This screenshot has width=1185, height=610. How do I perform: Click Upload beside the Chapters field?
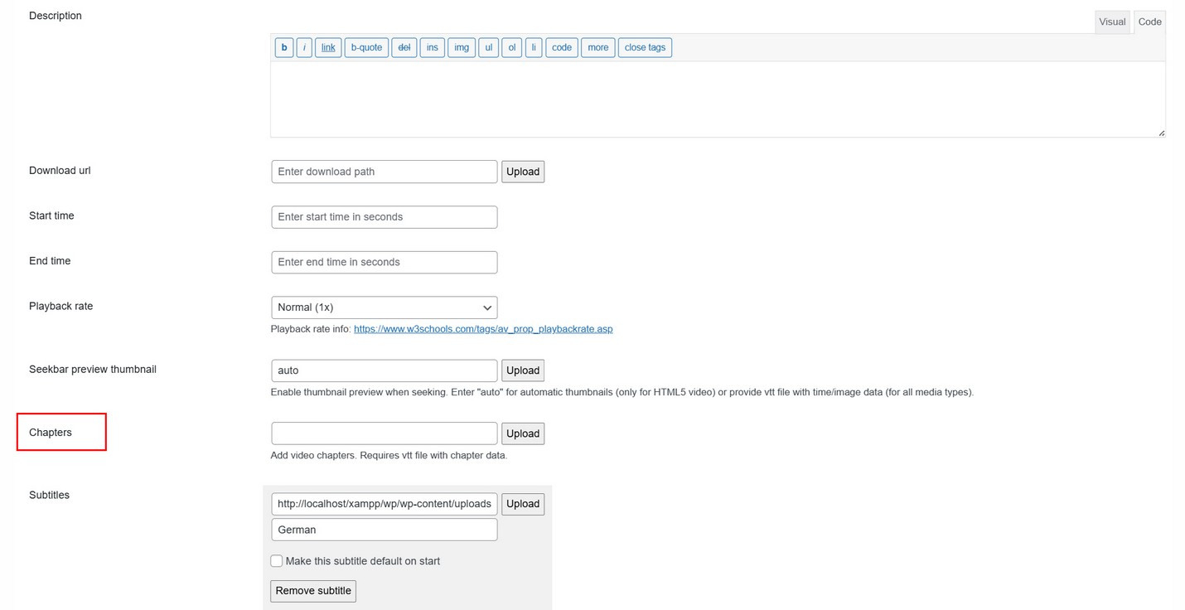pyautogui.click(x=523, y=433)
